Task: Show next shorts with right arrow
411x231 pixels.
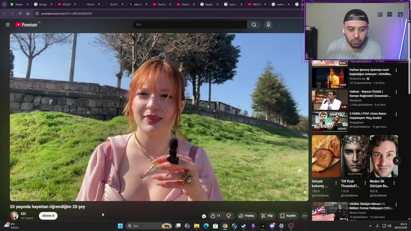Action: coord(397,161)
